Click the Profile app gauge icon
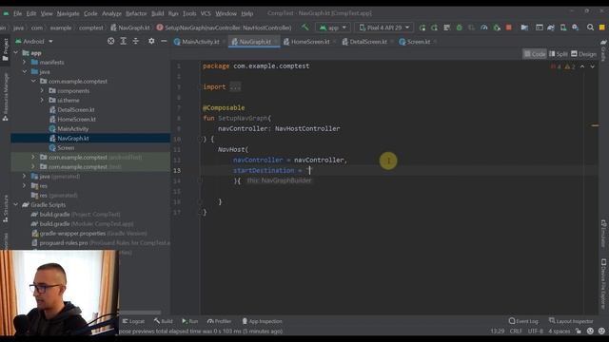Viewport: 609px width, 342px height. pos(484,28)
